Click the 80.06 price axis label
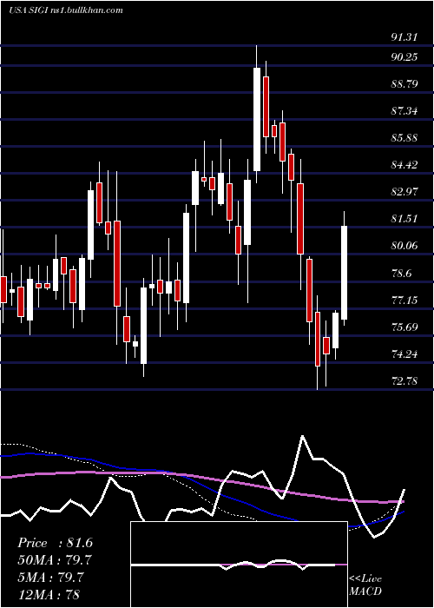Viewport: 434px width, 608px height. point(404,246)
